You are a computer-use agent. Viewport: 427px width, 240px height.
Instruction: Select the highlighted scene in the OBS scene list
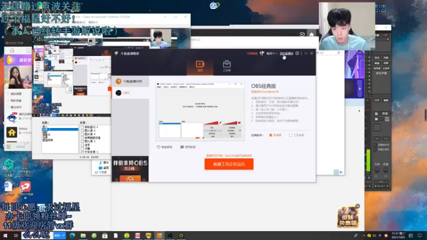click(60, 129)
